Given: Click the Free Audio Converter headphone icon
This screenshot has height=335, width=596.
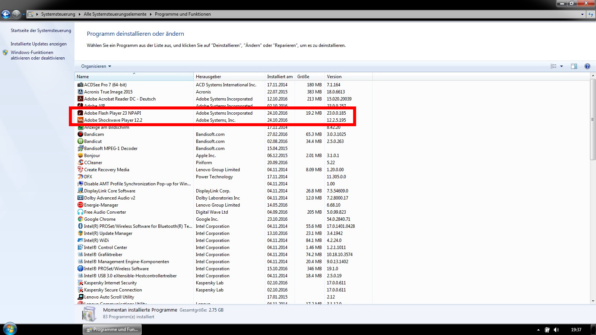Looking at the screenshot, I should (x=80, y=212).
